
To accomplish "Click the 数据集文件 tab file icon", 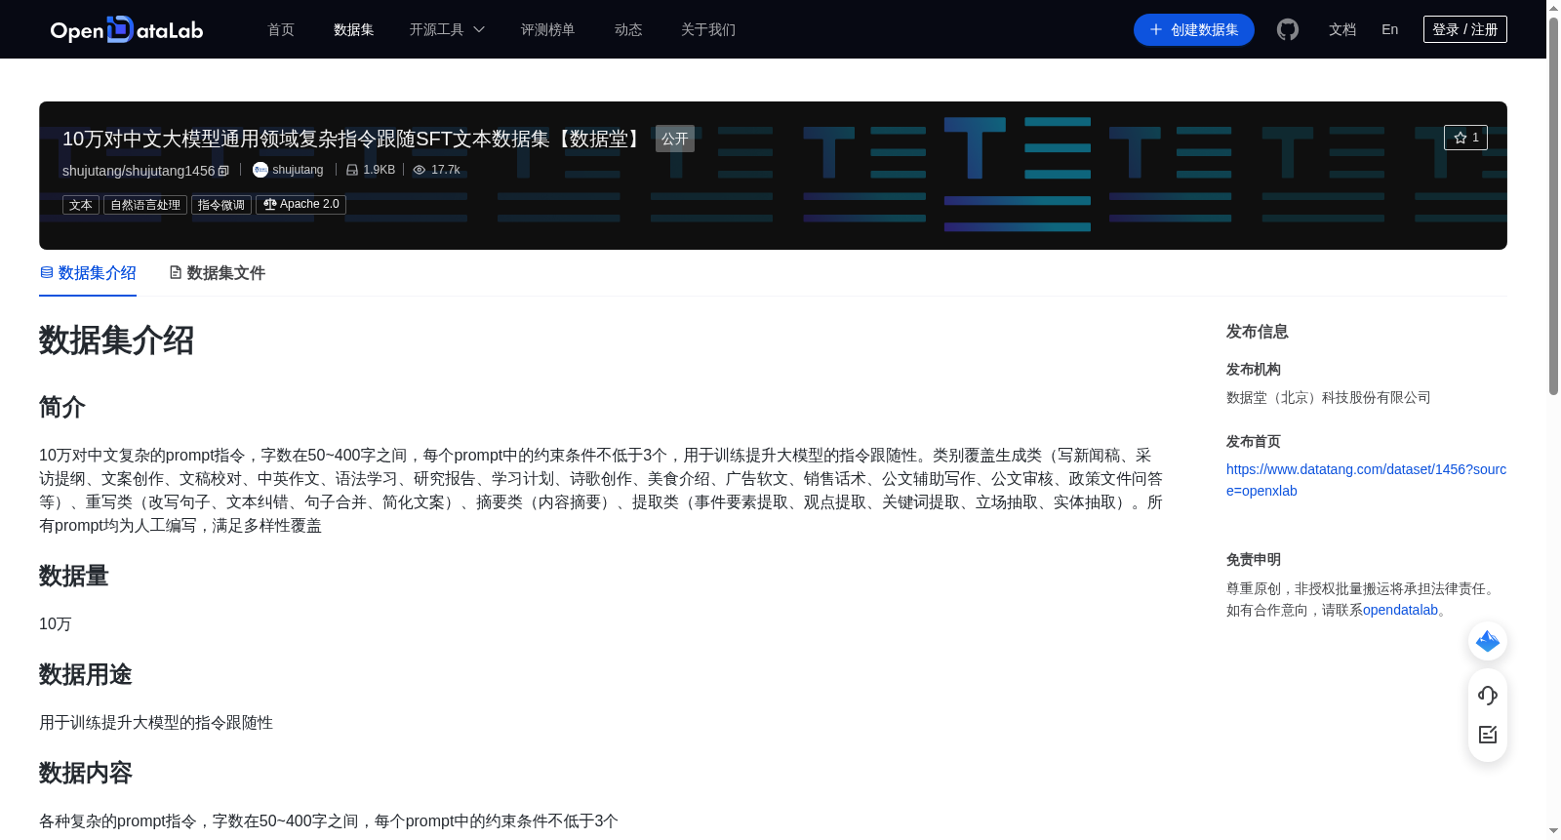I will [x=176, y=272].
